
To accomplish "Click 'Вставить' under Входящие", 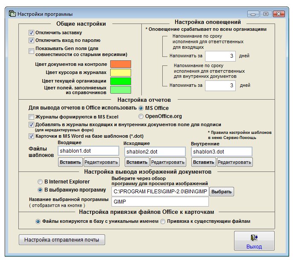I will (x=70, y=162).
